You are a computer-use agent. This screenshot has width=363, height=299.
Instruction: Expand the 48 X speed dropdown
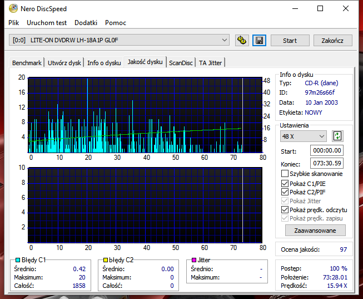click(x=304, y=136)
